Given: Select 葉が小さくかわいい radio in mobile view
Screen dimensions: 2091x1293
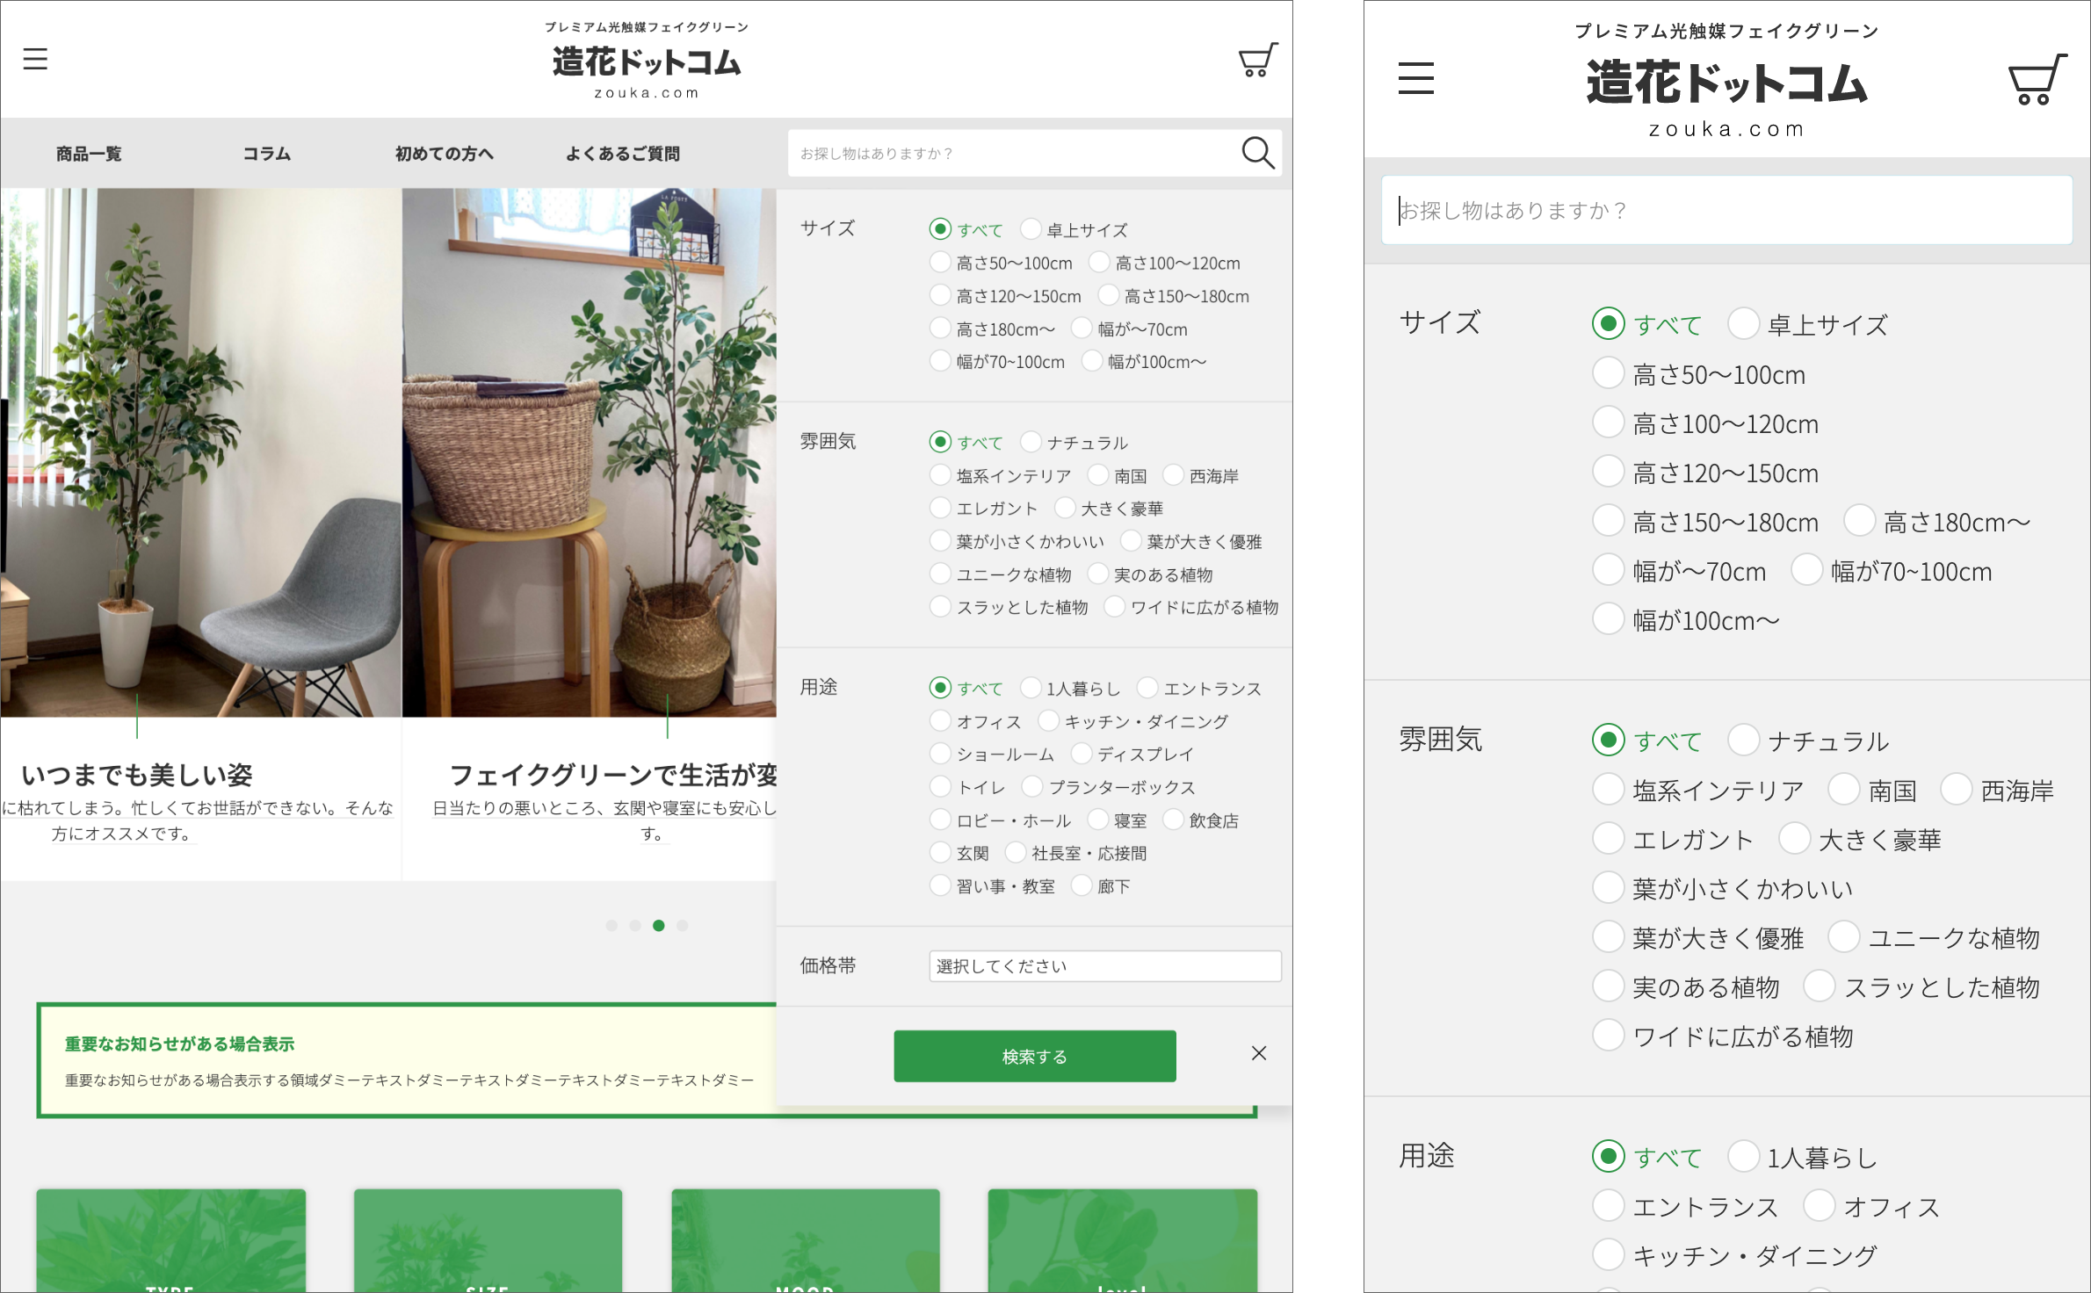Looking at the screenshot, I should click(x=1608, y=888).
